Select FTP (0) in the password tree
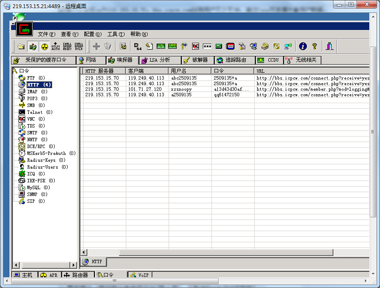This screenshot has width=380, height=288. [36, 78]
